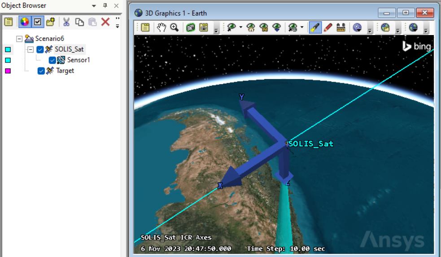Click the Y axis label in 3D view

coord(242,97)
